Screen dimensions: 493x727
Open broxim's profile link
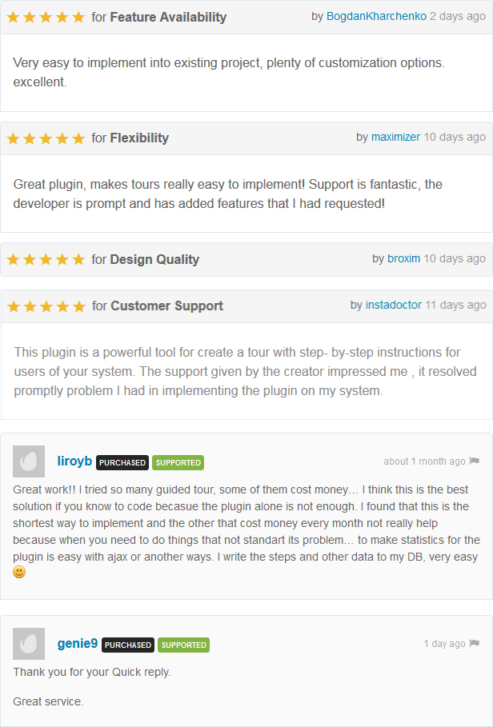[x=403, y=258]
